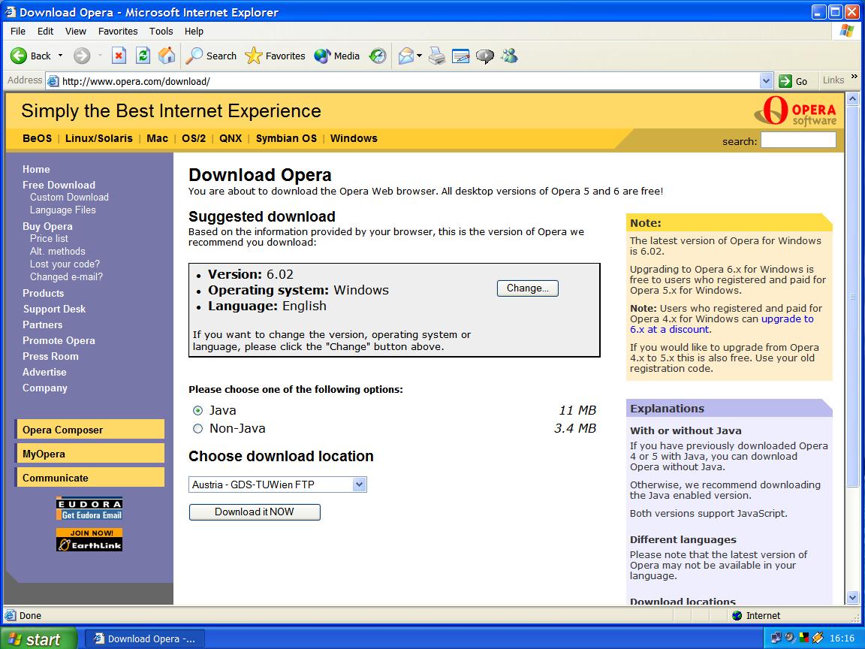This screenshot has height=649, width=865.
Task: Click the Windows Start button
Action: 38,638
